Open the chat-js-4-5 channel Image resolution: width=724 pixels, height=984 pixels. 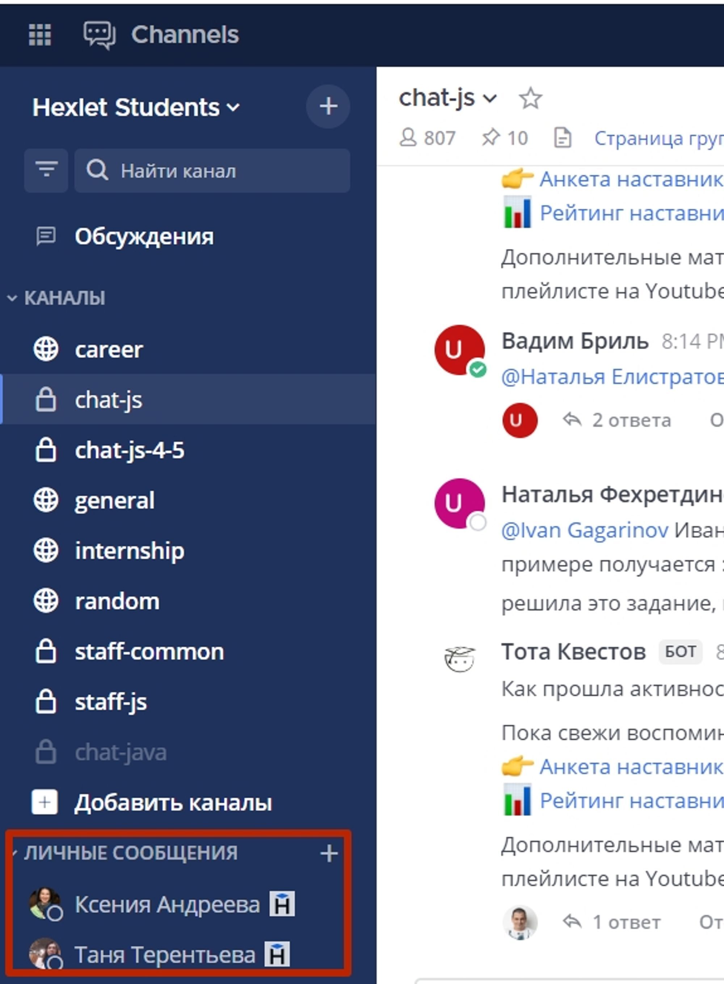coord(188,450)
